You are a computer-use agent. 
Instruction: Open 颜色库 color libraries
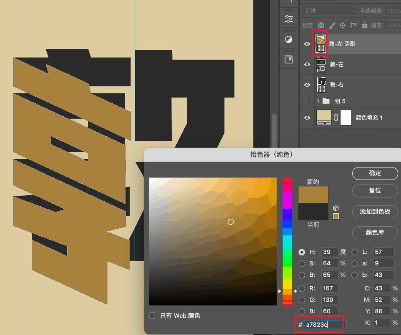[375, 232]
